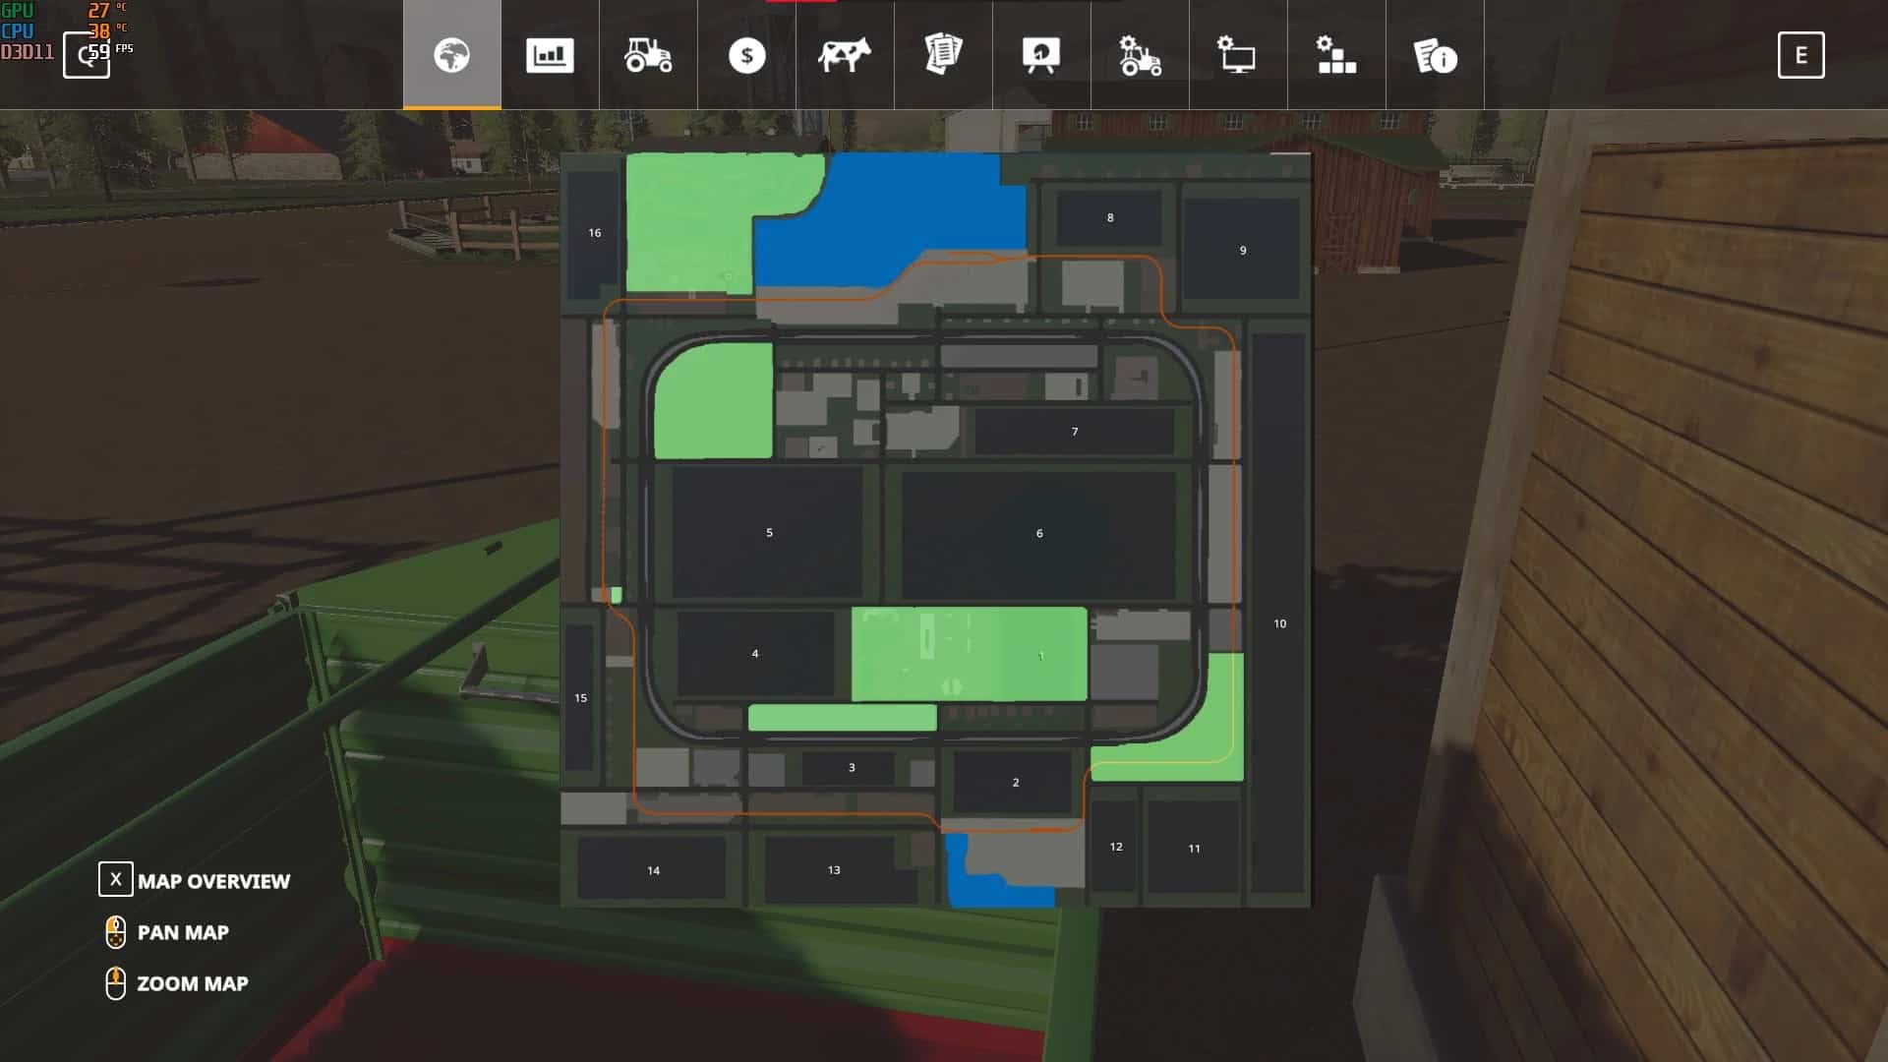Click the Zoom Map mouse indicator
The height and width of the screenshot is (1062, 1888).
[116, 982]
